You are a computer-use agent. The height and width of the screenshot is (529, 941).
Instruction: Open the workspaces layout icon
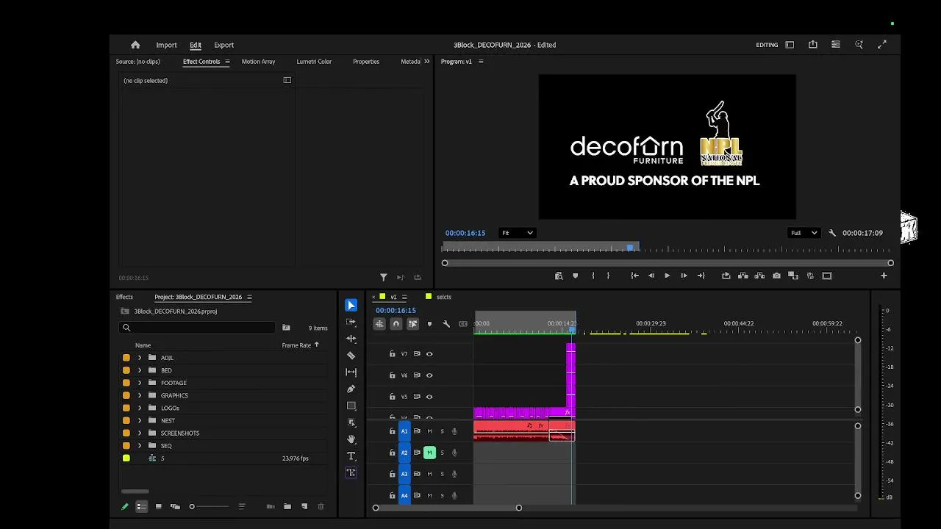(x=790, y=45)
